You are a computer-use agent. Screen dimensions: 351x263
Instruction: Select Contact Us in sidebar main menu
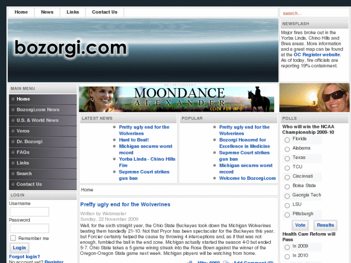[43, 184]
